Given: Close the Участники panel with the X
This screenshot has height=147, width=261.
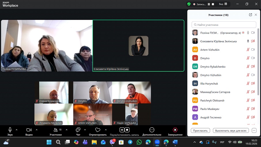Looking at the screenshot, I should pos(256,15).
